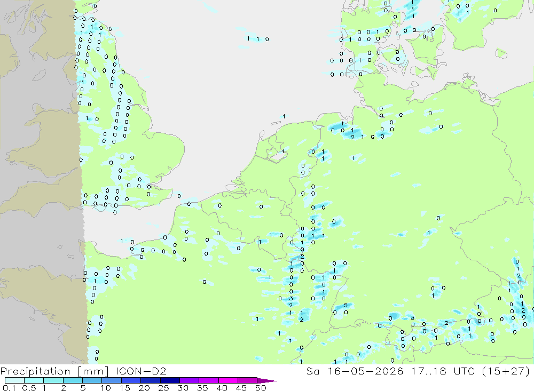Pick the 2–5 mm legend color swatch
Image resolution: width=534 pixels, height=391 pixels.
(73, 380)
